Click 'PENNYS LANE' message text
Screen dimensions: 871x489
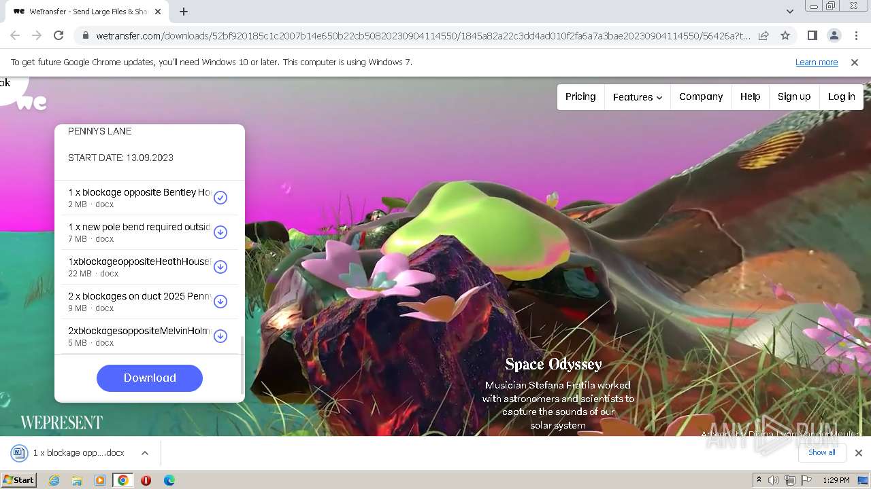click(x=100, y=131)
